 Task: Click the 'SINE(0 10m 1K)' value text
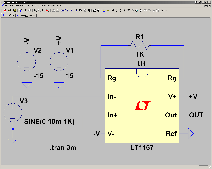(49, 122)
